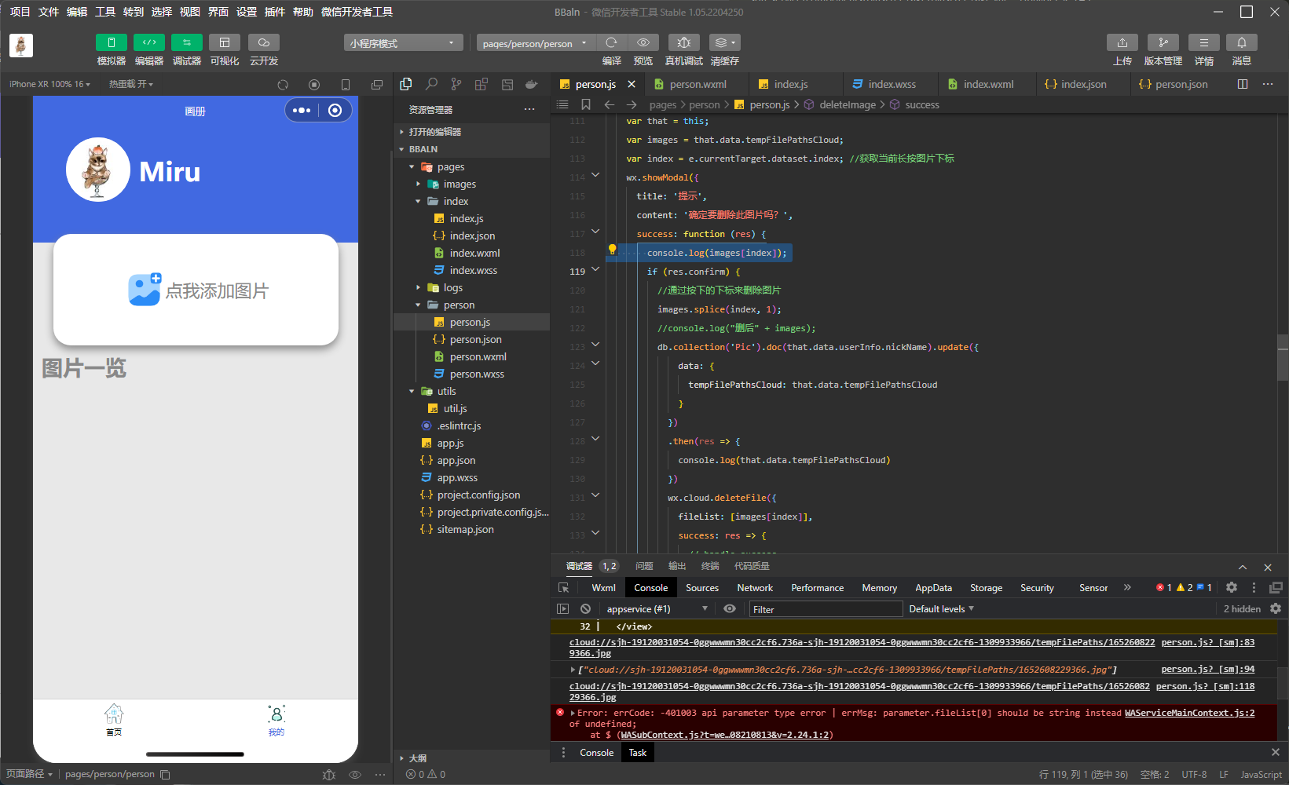The image size is (1289, 785).
Task: Refresh the simulator
Action: pos(283,85)
